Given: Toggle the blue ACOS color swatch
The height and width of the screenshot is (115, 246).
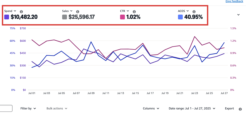Looking at the screenshot, I should pyautogui.click(x=180, y=17).
